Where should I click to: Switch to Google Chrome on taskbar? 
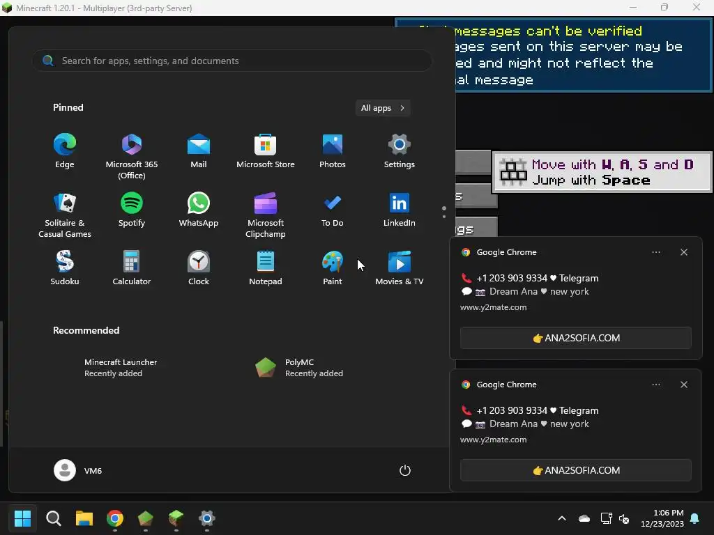115,518
